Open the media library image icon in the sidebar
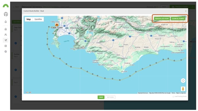 point(6,46)
